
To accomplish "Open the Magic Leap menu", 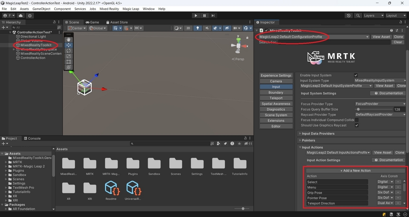I will pos(131,9).
